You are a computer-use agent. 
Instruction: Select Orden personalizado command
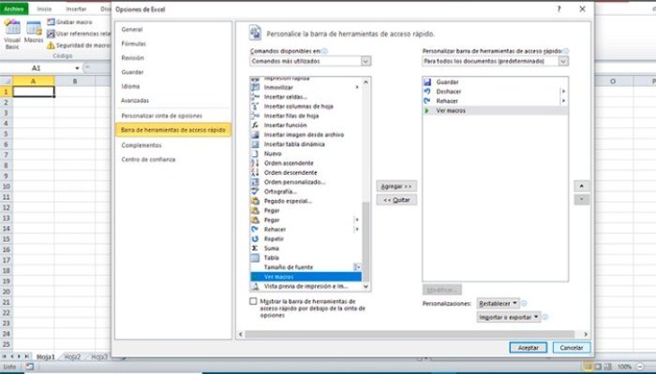tap(306, 182)
